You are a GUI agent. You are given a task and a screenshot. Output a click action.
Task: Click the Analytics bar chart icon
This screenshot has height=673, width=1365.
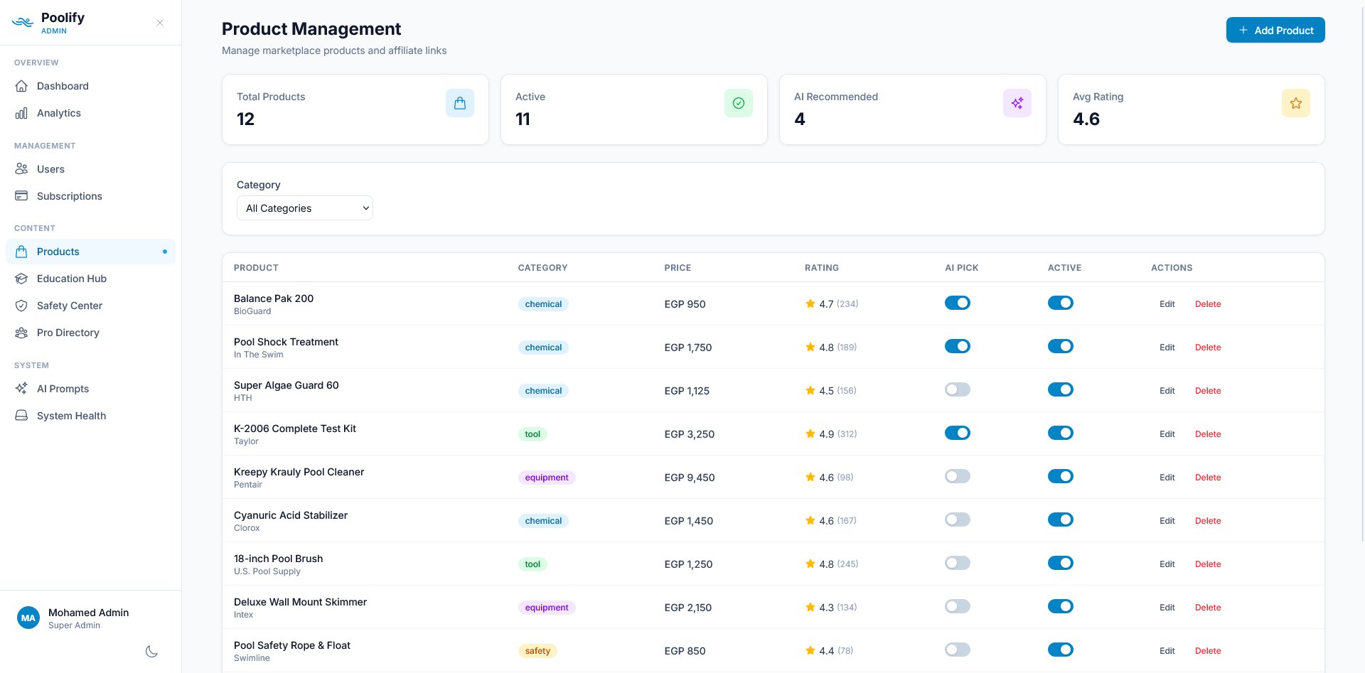point(23,113)
